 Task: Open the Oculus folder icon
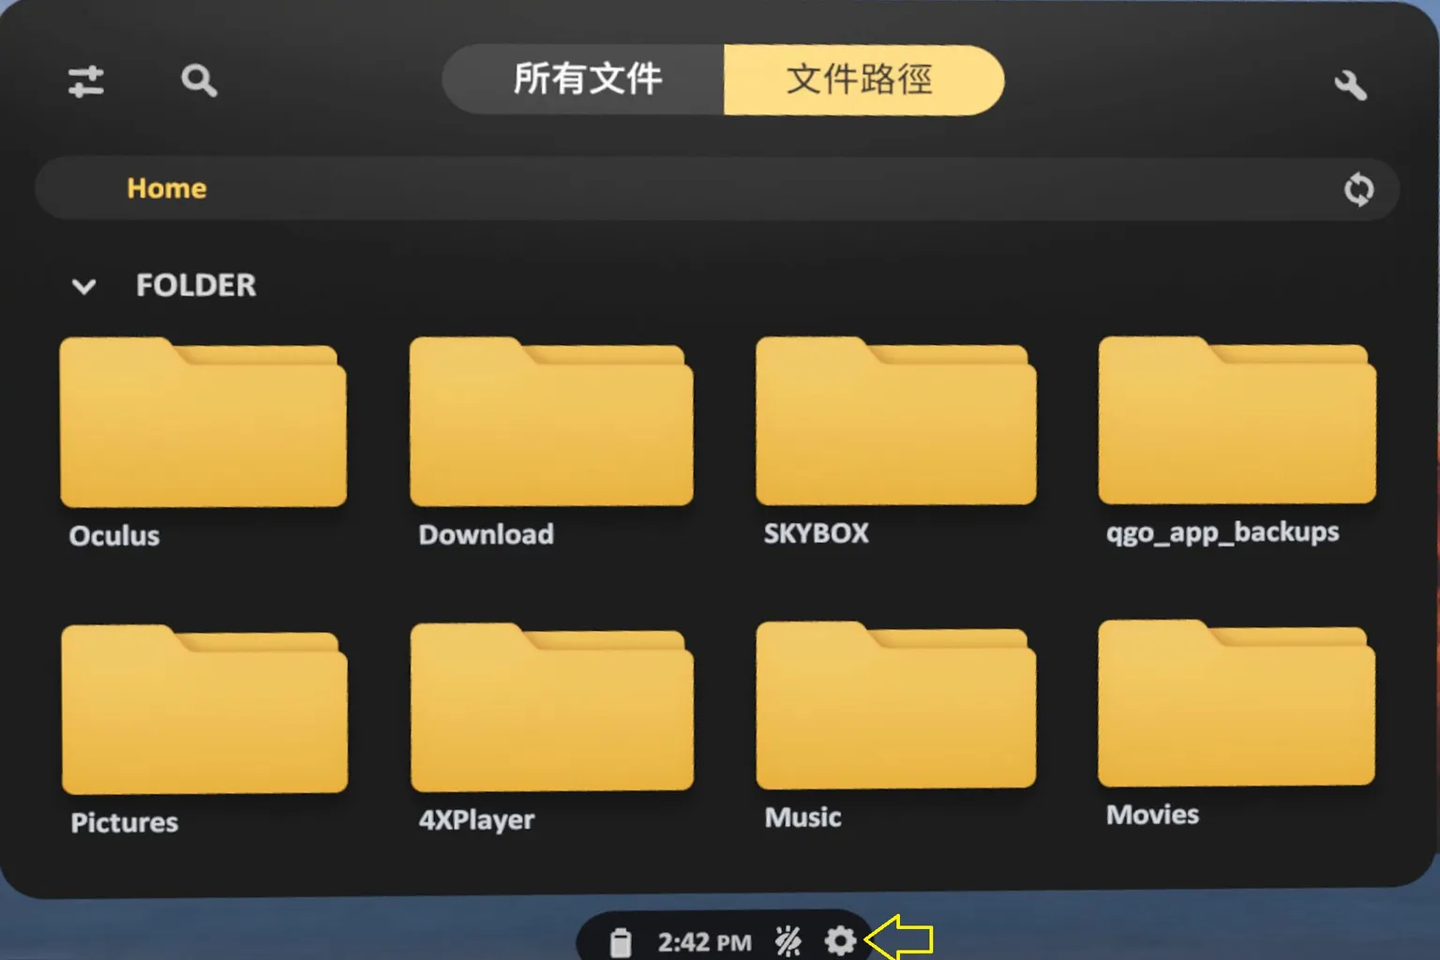203,422
